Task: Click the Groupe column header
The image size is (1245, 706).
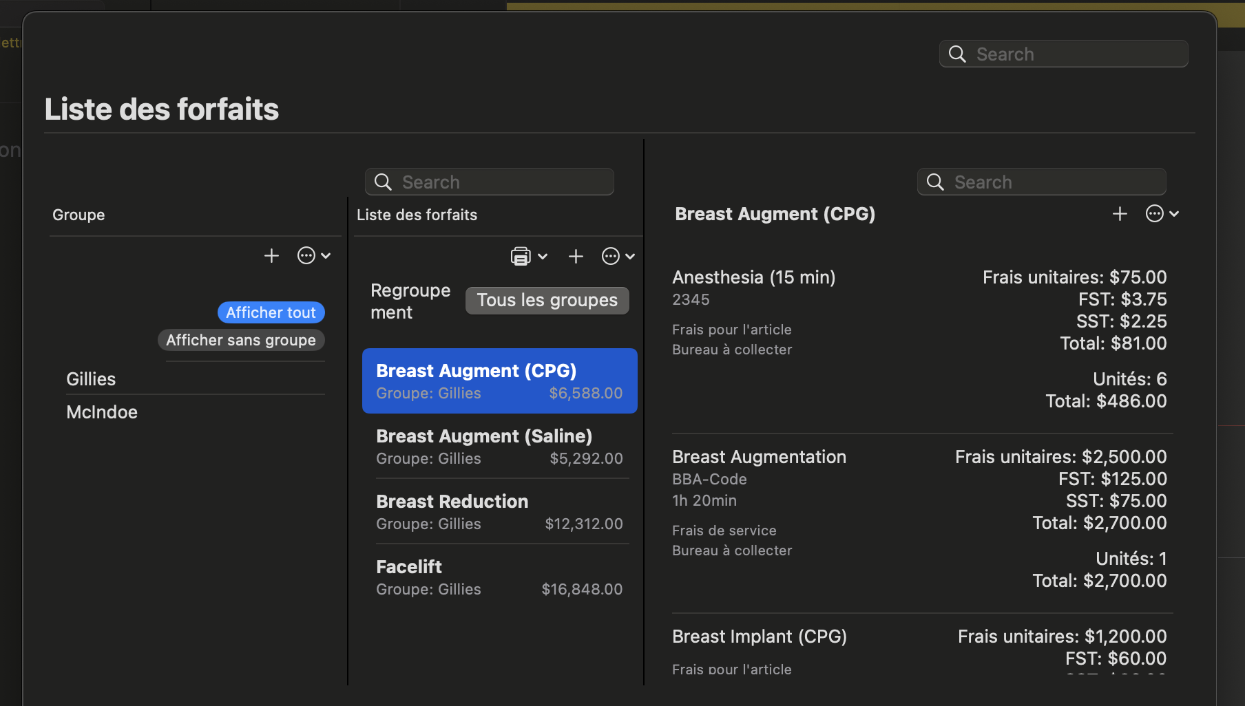Action: [x=79, y=215]
